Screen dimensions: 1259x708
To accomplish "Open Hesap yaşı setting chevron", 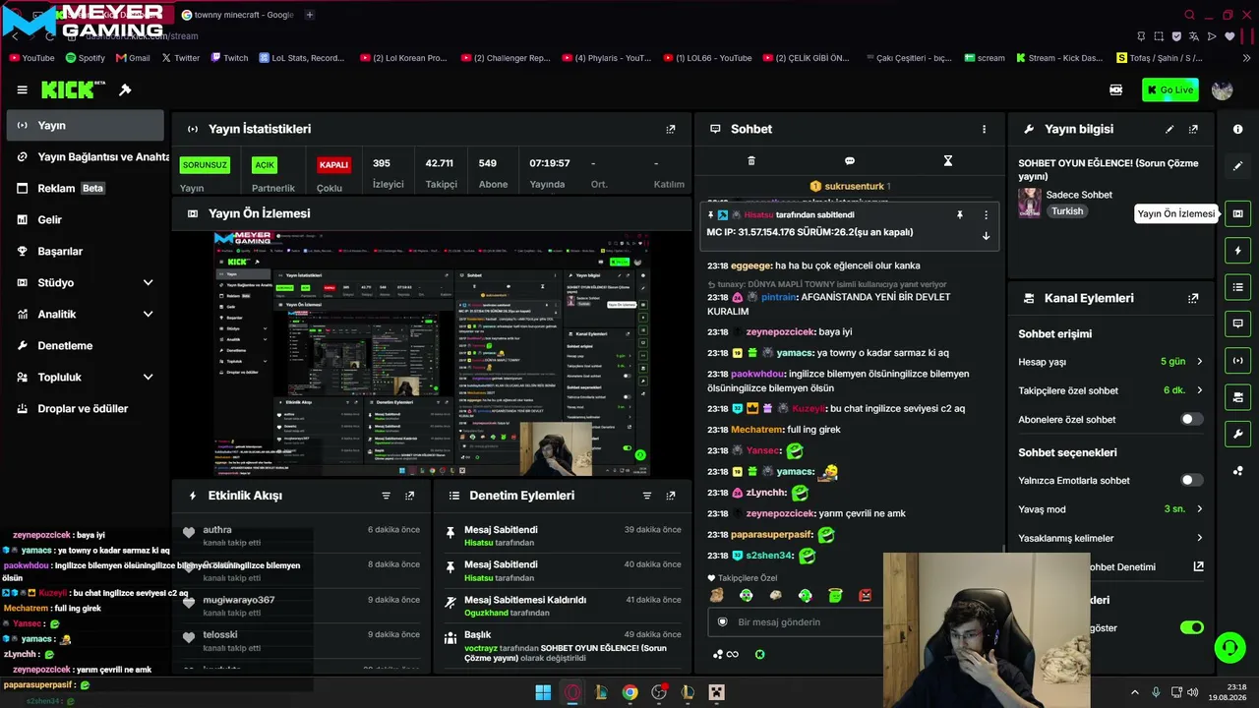I will (1199, 362).
